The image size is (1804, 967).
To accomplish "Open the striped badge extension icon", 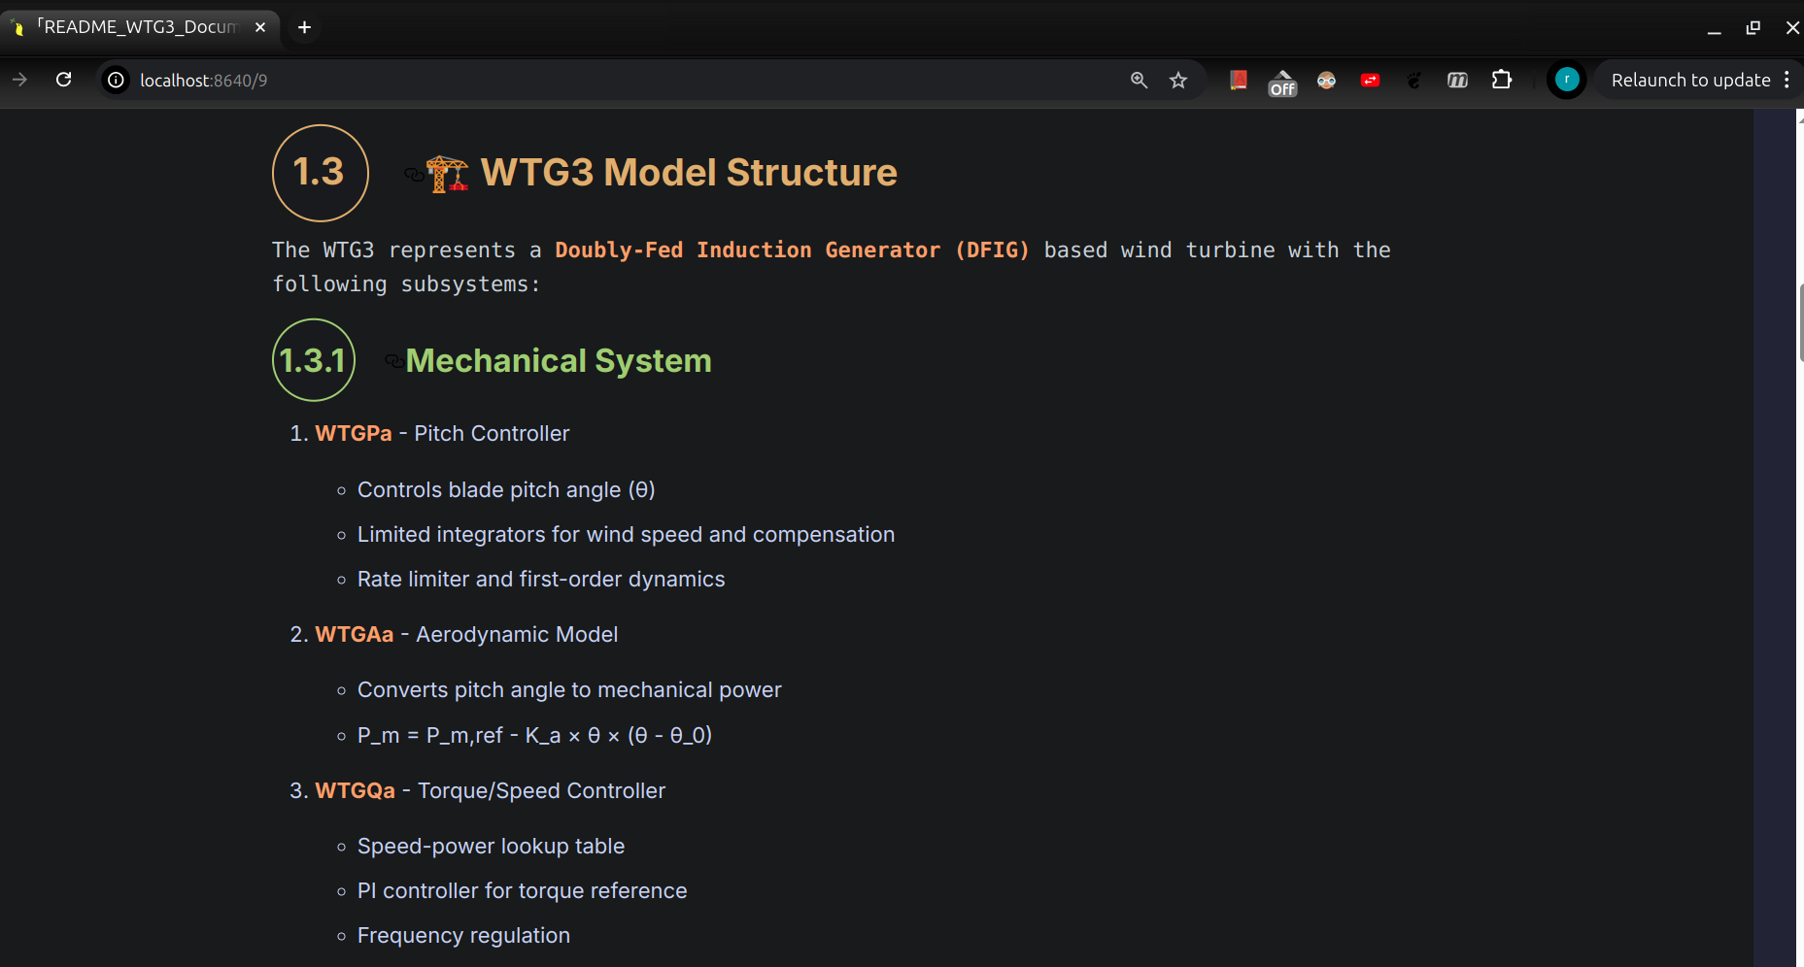I will point(1457,80).
